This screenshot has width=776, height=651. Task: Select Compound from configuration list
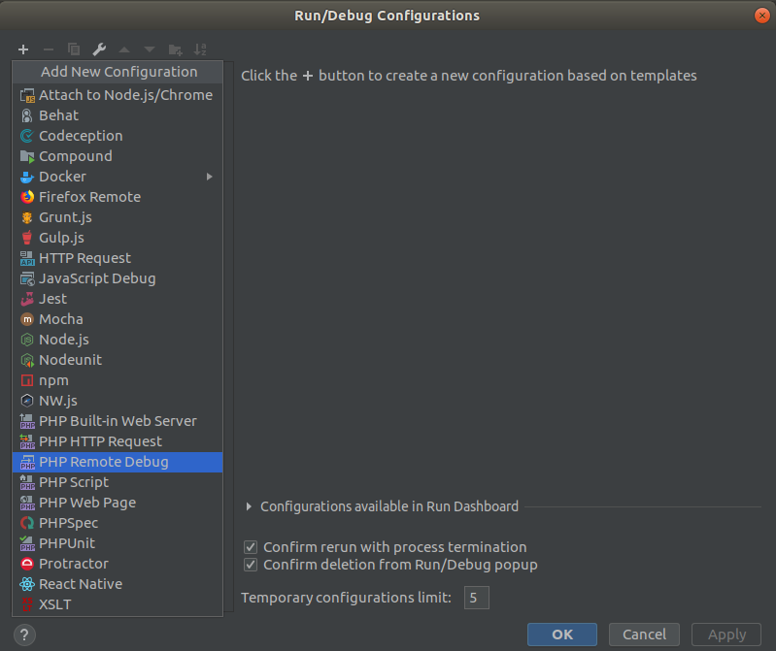click(118, 156)
